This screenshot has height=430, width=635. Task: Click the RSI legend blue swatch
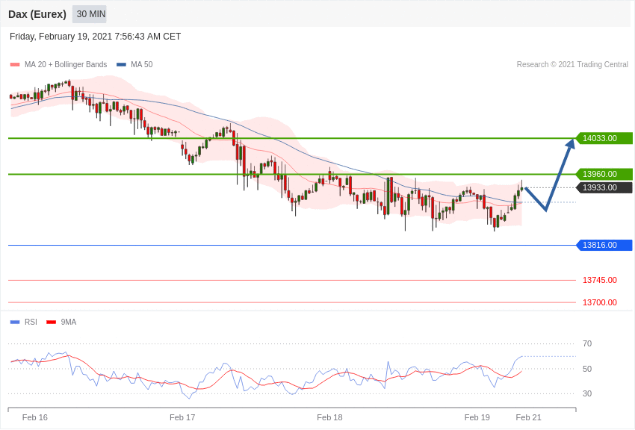[x=15, y=322]
